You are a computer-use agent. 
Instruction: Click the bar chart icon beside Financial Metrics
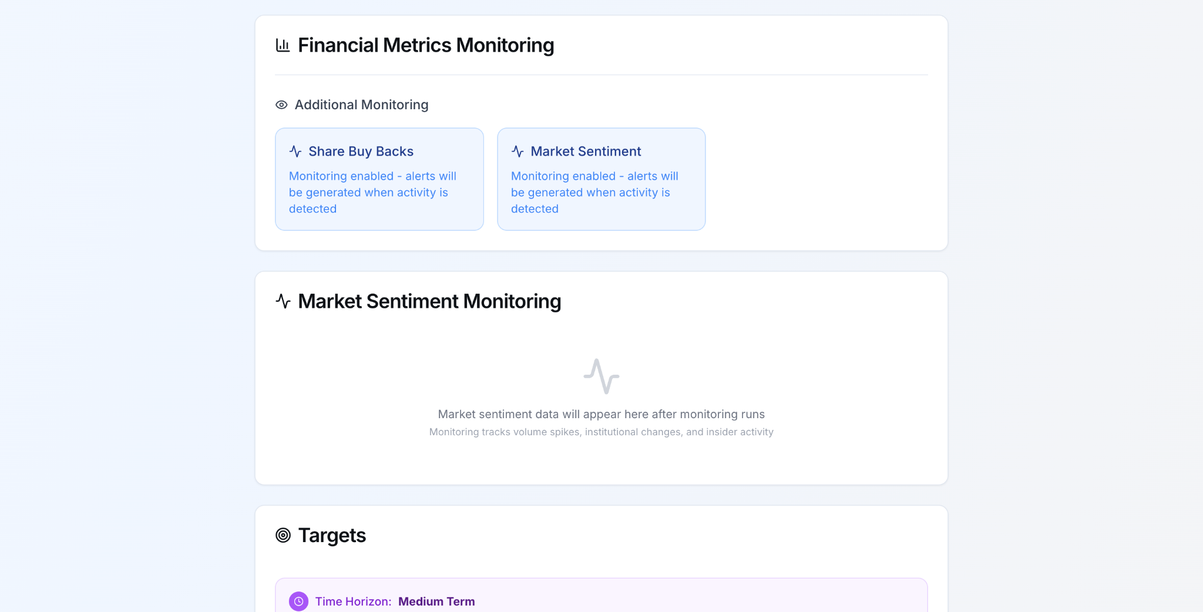coord(283,45)
